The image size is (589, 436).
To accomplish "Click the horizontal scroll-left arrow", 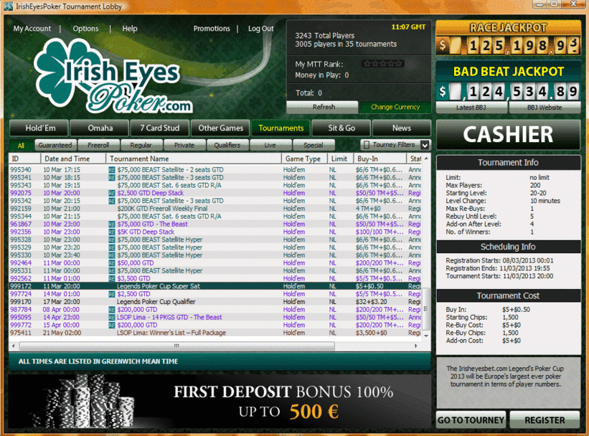I will click(x=14, y=346).
